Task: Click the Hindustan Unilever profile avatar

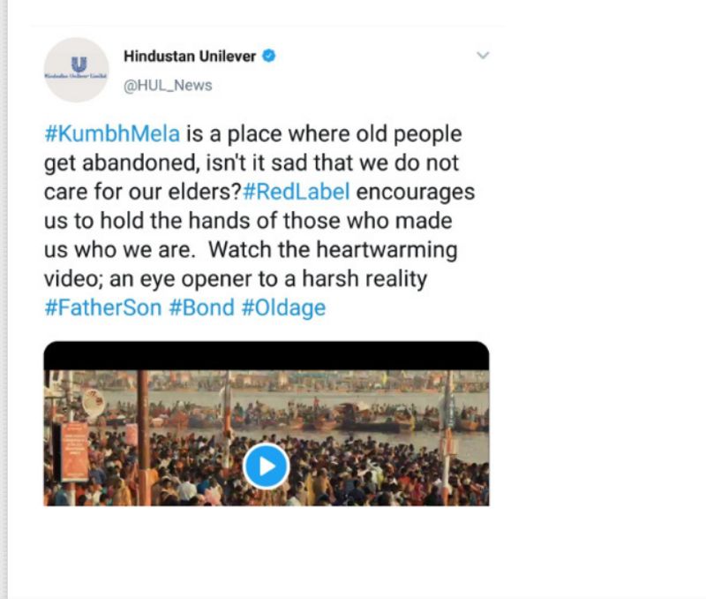Action: 76,70
